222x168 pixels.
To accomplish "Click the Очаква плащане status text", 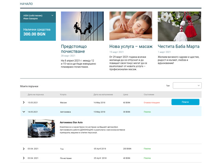I will pyautogui.click(x=152, y=103).
